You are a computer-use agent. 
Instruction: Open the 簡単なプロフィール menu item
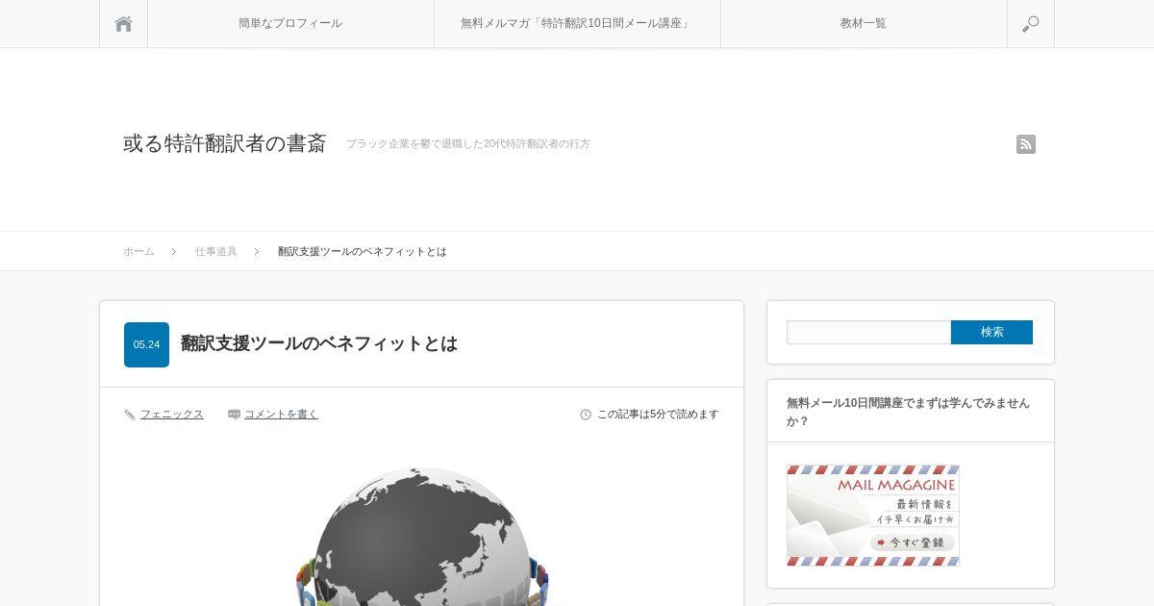(290, 24)
